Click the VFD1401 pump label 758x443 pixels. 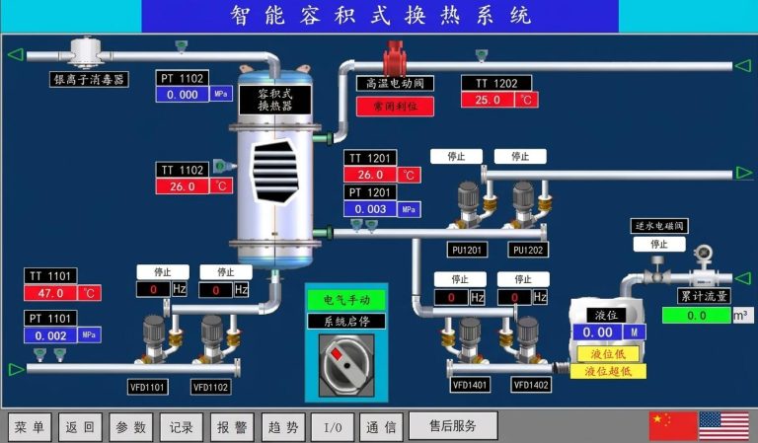(470, 385)
